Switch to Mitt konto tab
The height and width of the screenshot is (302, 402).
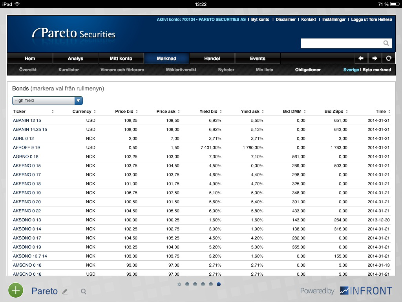point(121,58)
